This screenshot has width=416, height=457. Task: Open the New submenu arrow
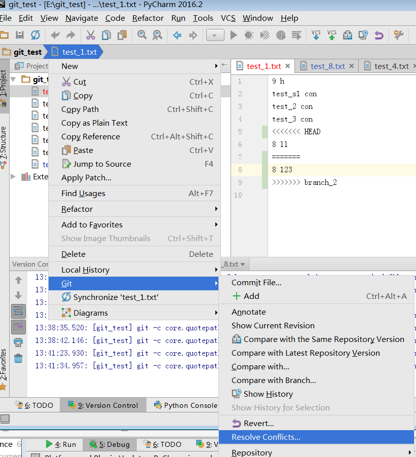point(216,66)
